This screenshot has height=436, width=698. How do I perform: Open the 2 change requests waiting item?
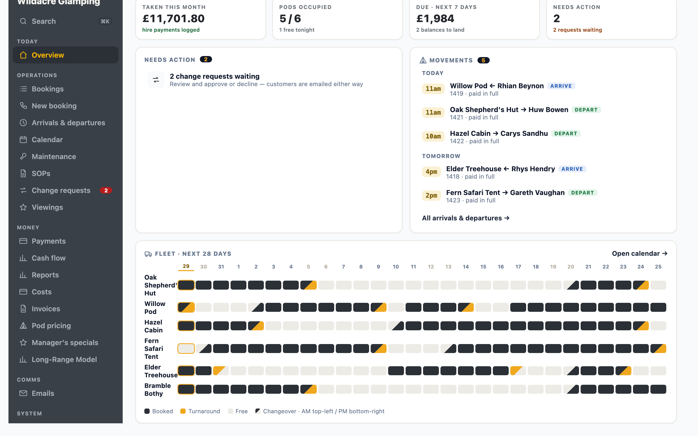click(269, 80)
